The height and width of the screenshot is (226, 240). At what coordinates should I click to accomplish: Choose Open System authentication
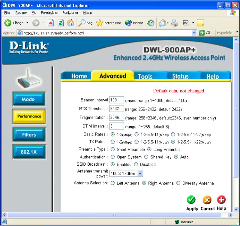pyautogui.click(x=113, y=157)
